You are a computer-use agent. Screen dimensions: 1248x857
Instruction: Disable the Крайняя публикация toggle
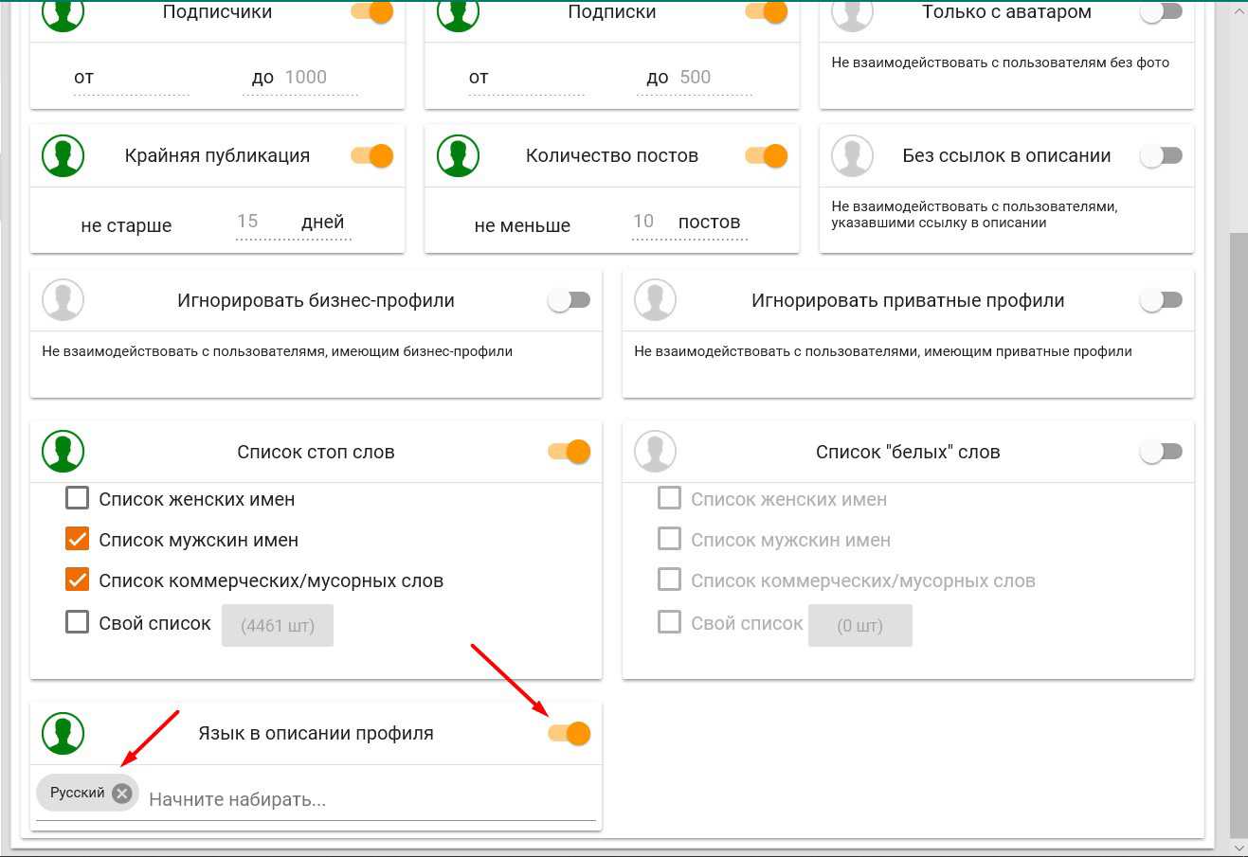coord(372,156)
